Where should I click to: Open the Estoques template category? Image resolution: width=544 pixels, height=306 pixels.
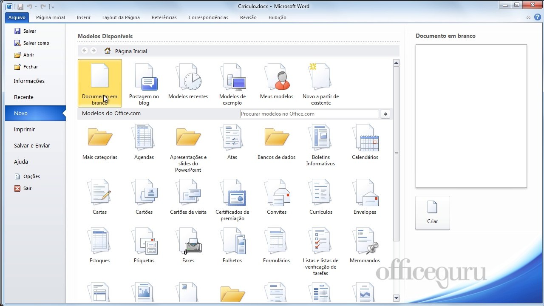100,246
